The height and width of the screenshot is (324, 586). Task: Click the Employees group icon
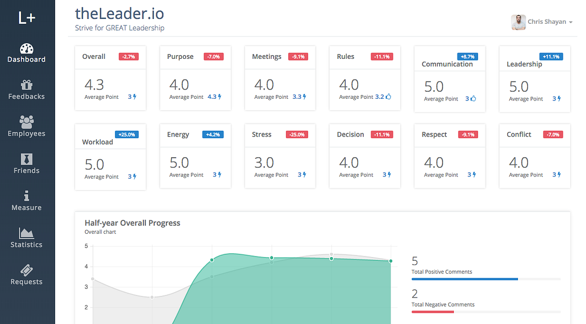[x=26, y=122]
